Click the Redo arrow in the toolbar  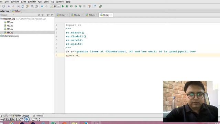(x=13, y=6)
